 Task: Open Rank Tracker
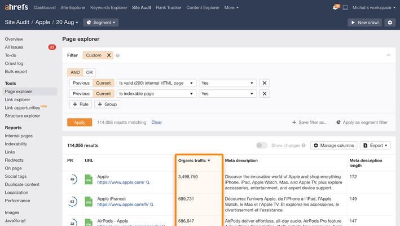[x=169, y=8]
